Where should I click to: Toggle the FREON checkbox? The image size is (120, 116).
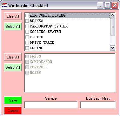point(27,56)
